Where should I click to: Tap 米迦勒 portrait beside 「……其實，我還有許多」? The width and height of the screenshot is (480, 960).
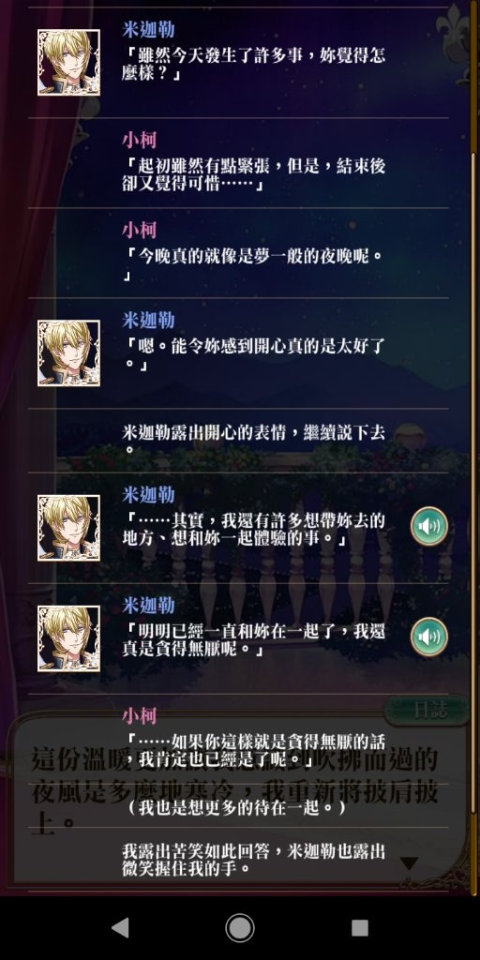(x=68, y=528)
